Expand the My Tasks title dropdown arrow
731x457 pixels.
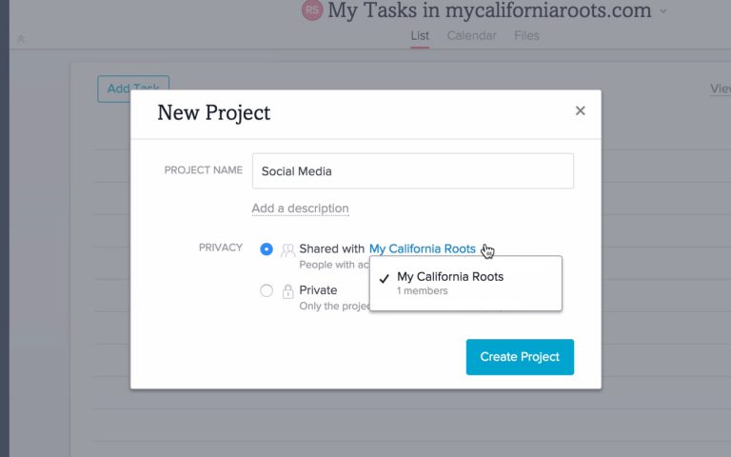pyautogui.click(x=662, y=11)
